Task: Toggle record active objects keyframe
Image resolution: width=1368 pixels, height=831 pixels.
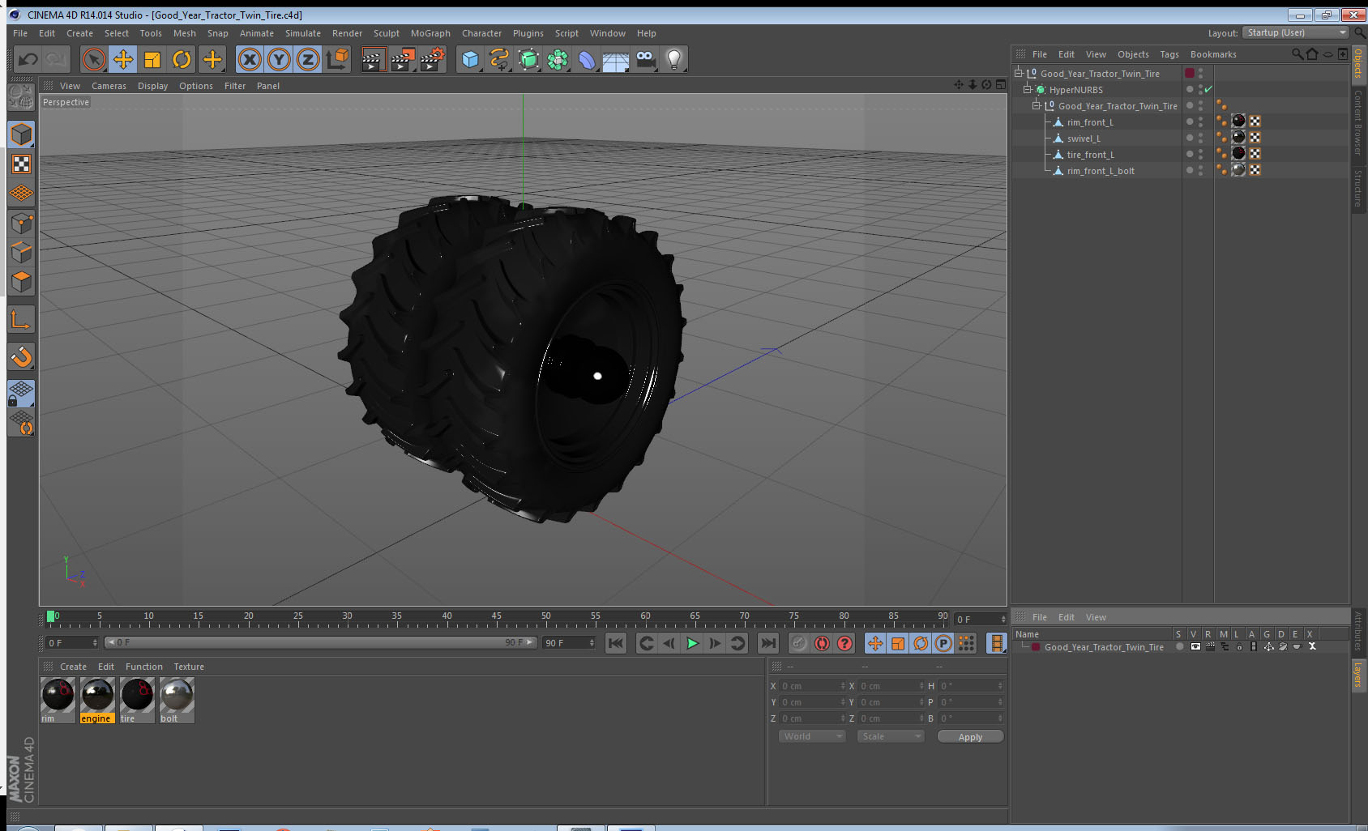Action: point(799,643)
